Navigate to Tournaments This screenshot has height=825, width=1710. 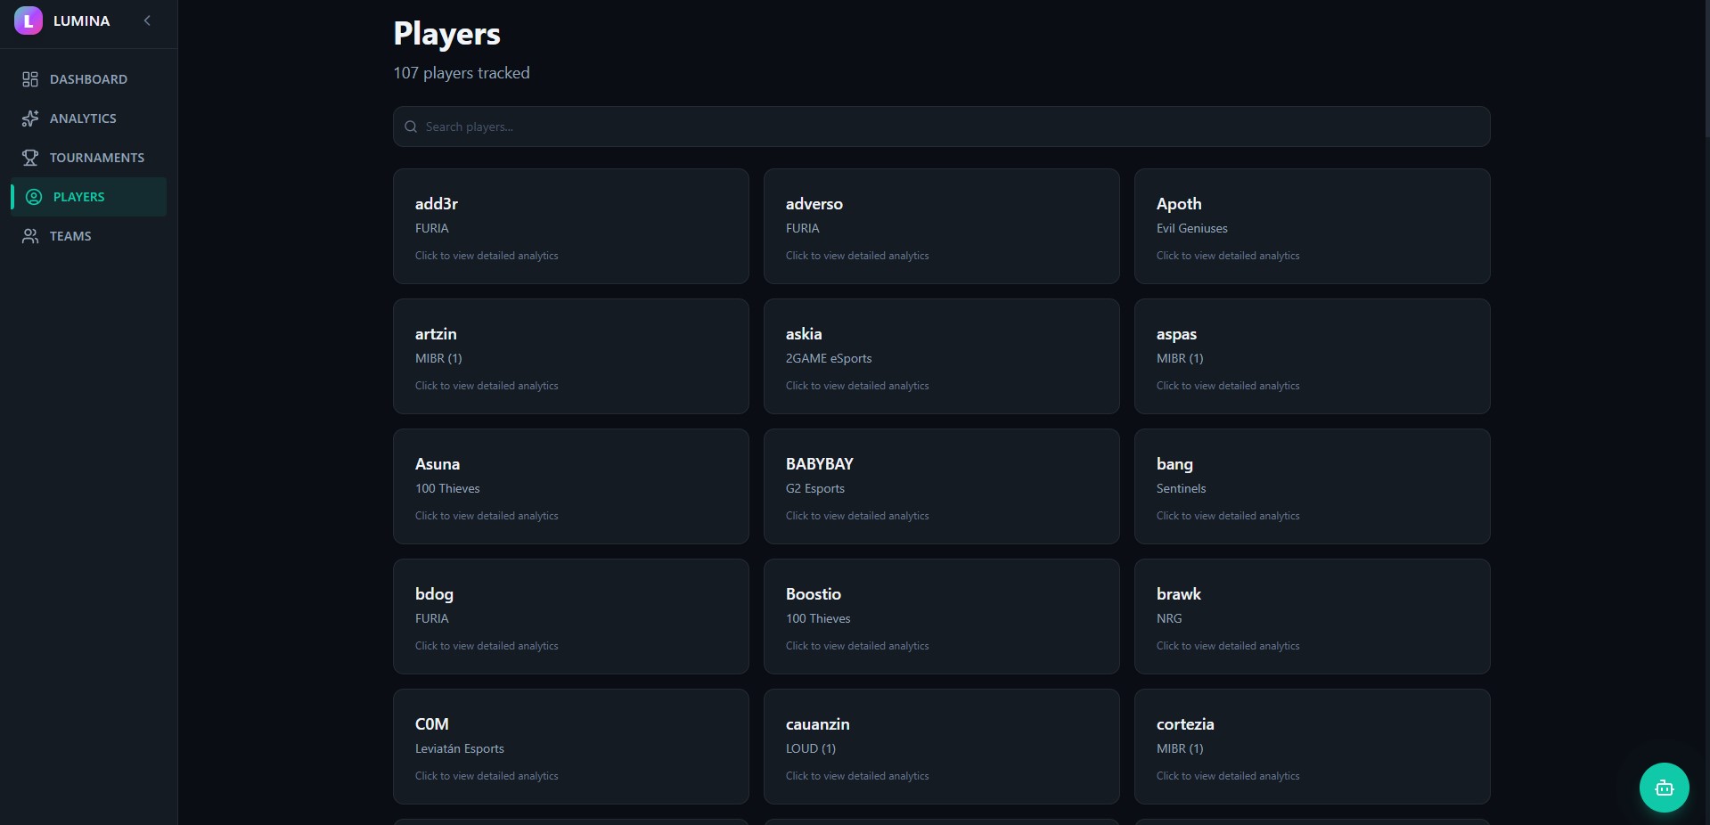(x=88, y=158)
